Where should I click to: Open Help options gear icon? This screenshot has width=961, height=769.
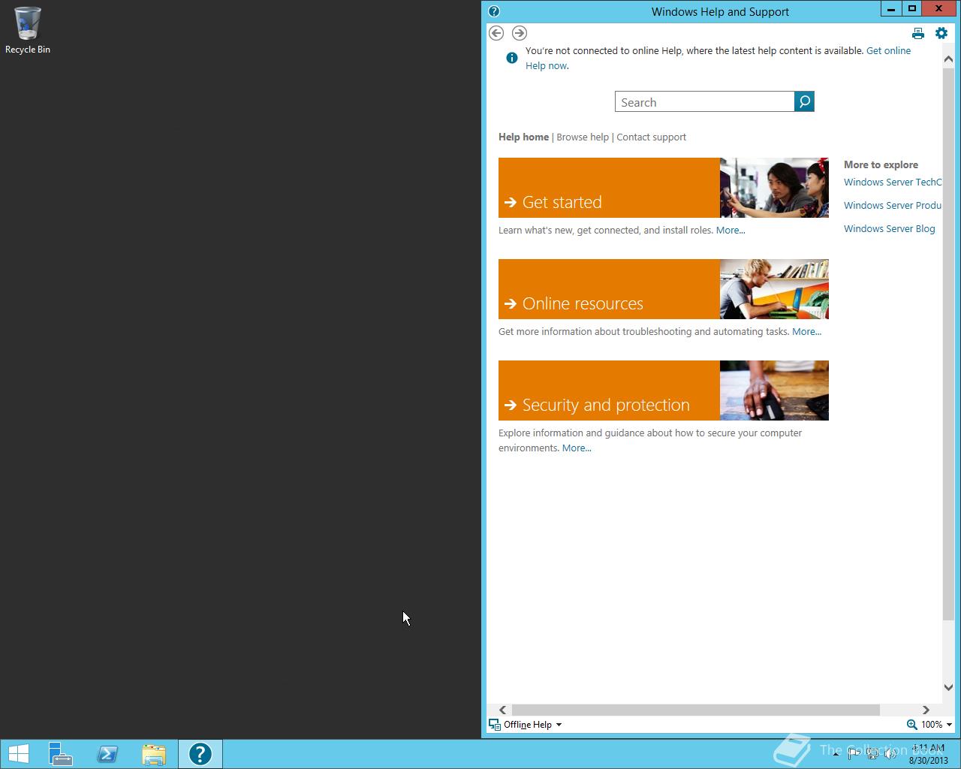941,33
